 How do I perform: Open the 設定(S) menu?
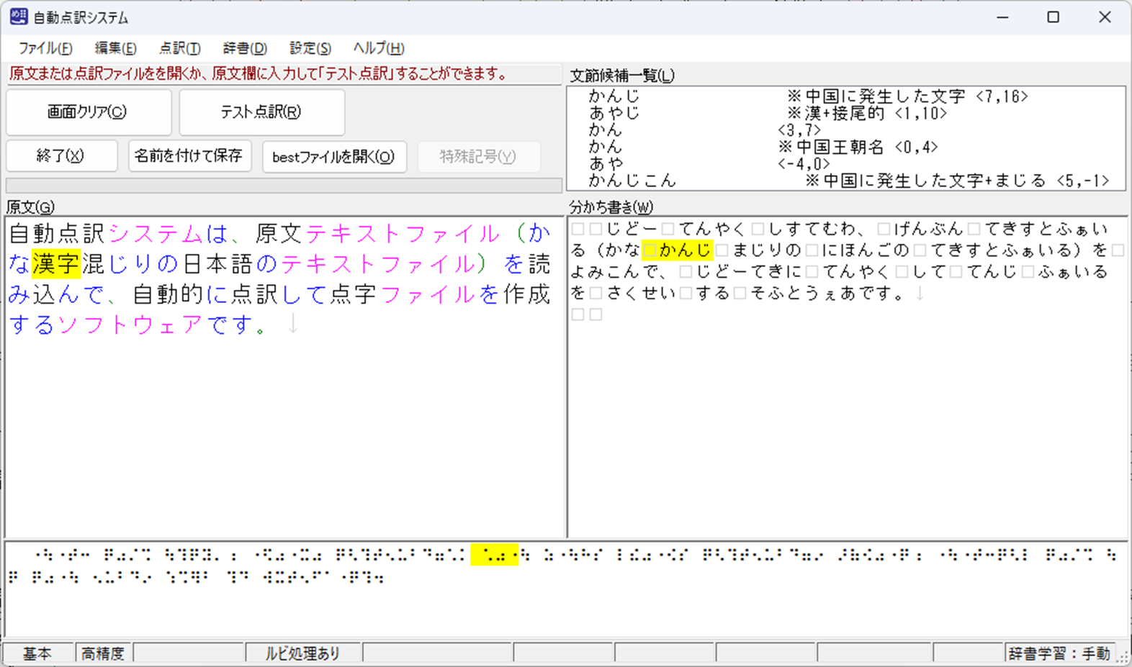pos(310,48)
